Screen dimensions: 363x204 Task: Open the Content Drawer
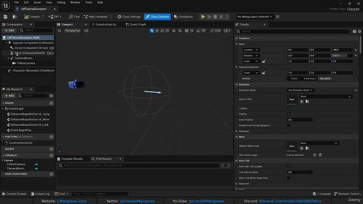tap(14, 194)
